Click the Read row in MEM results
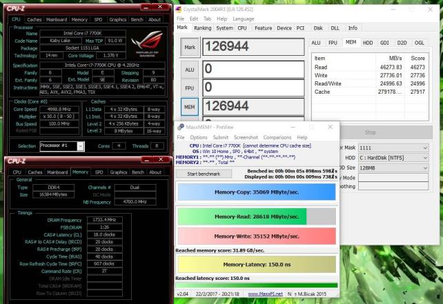 370,67
